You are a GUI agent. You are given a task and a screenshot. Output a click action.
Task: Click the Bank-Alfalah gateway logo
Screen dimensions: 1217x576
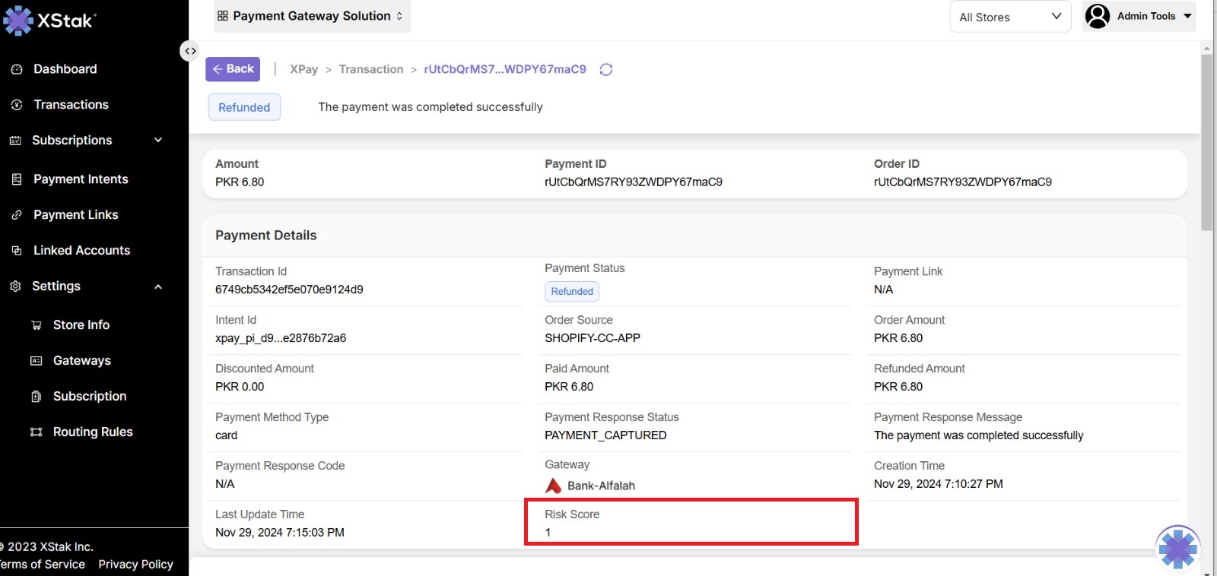pyautogui.click(x=554, y=486)
